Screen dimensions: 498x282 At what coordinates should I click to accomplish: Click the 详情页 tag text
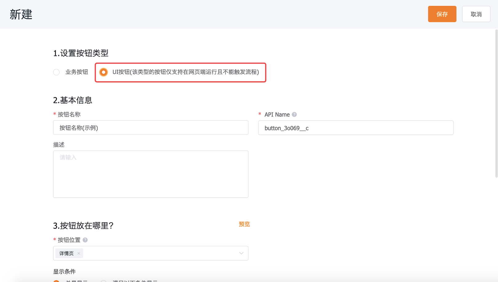click(66, 253)
